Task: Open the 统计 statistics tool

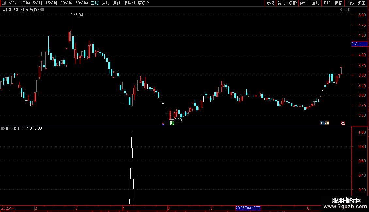Action: [x=304, y=3]
